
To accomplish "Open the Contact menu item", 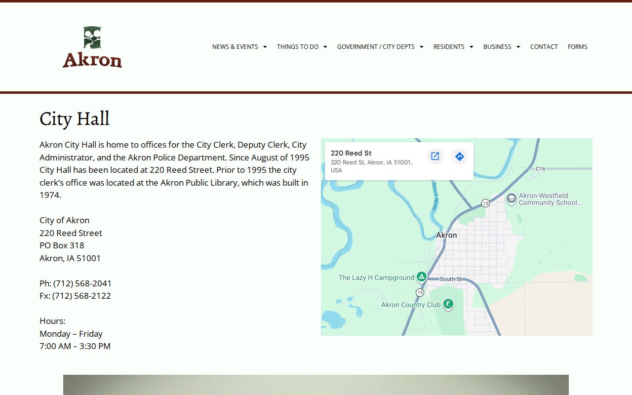I will (544, 46).
